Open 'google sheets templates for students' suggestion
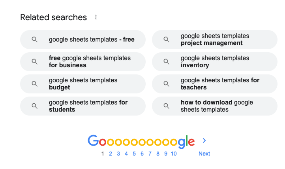 point(83,106)
